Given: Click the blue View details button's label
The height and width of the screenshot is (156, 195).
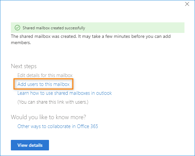Looking at the screenshot, I should (x=30, y=145).
